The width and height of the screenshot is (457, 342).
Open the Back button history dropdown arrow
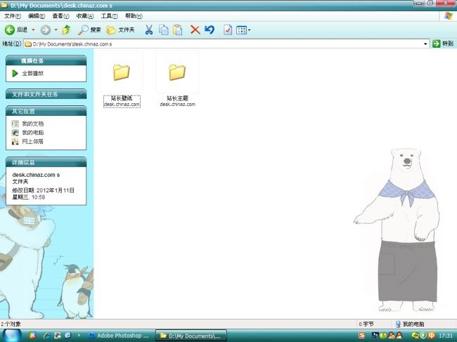[33, 30]
